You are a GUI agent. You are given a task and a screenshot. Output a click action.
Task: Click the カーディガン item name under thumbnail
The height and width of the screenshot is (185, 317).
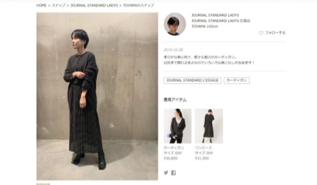pos(174,148)
